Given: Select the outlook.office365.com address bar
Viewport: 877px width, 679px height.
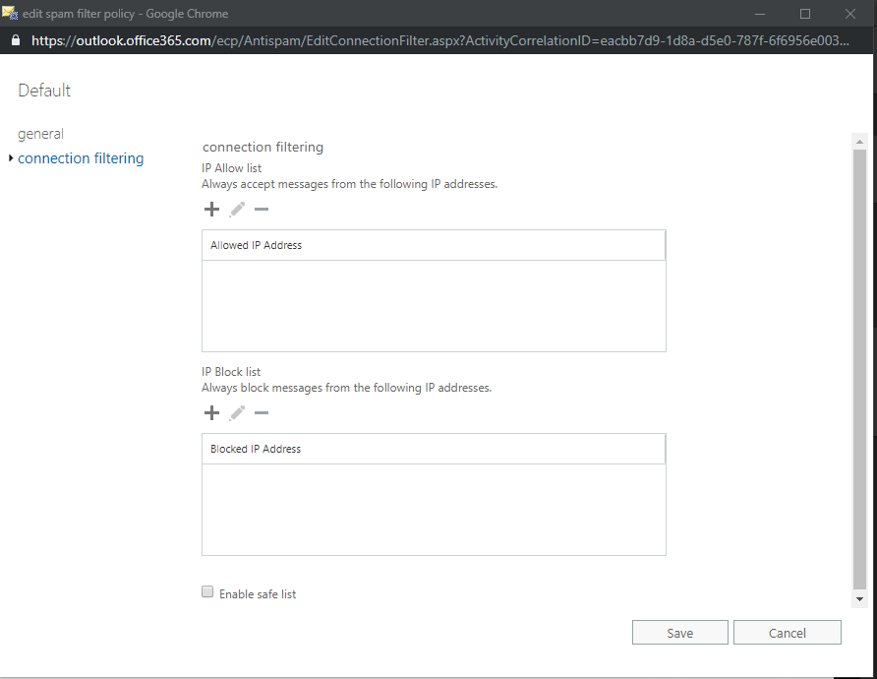Looking at the screenshot, I should [x=295, y=43].
